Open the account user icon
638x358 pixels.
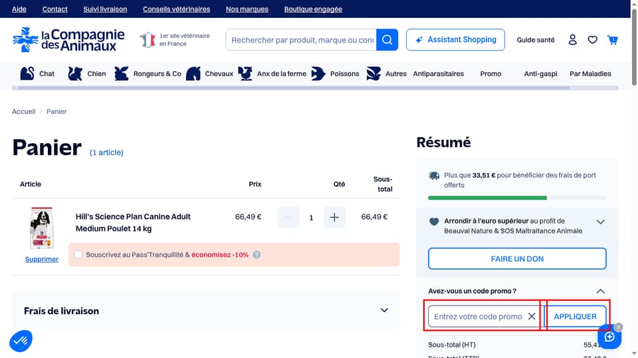click(572, 40)
